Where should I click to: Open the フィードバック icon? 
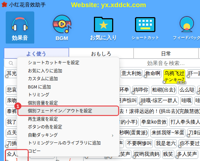point(186,28)
